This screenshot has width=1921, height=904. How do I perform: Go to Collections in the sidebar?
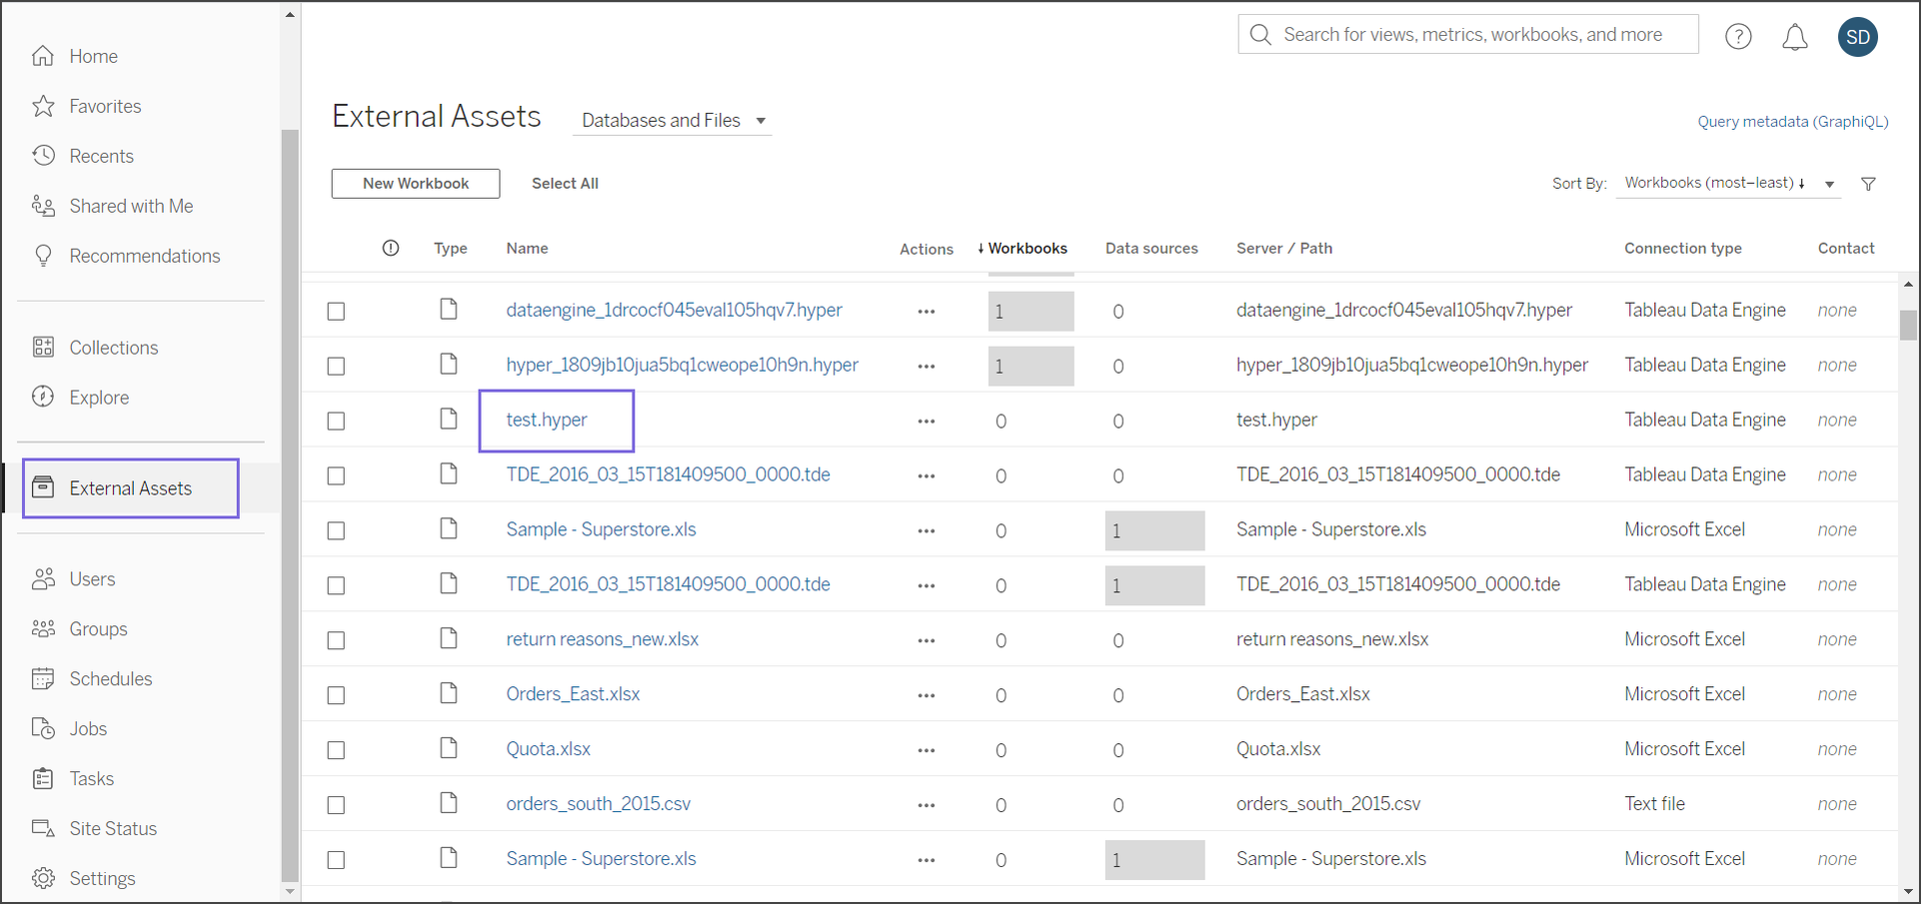(113, 348)
